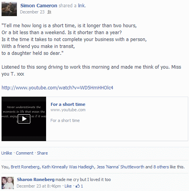Viewport: 189px width, 191px height.
Task: Open Simon Cameron's profile picture
Action: tap(9, 9)
